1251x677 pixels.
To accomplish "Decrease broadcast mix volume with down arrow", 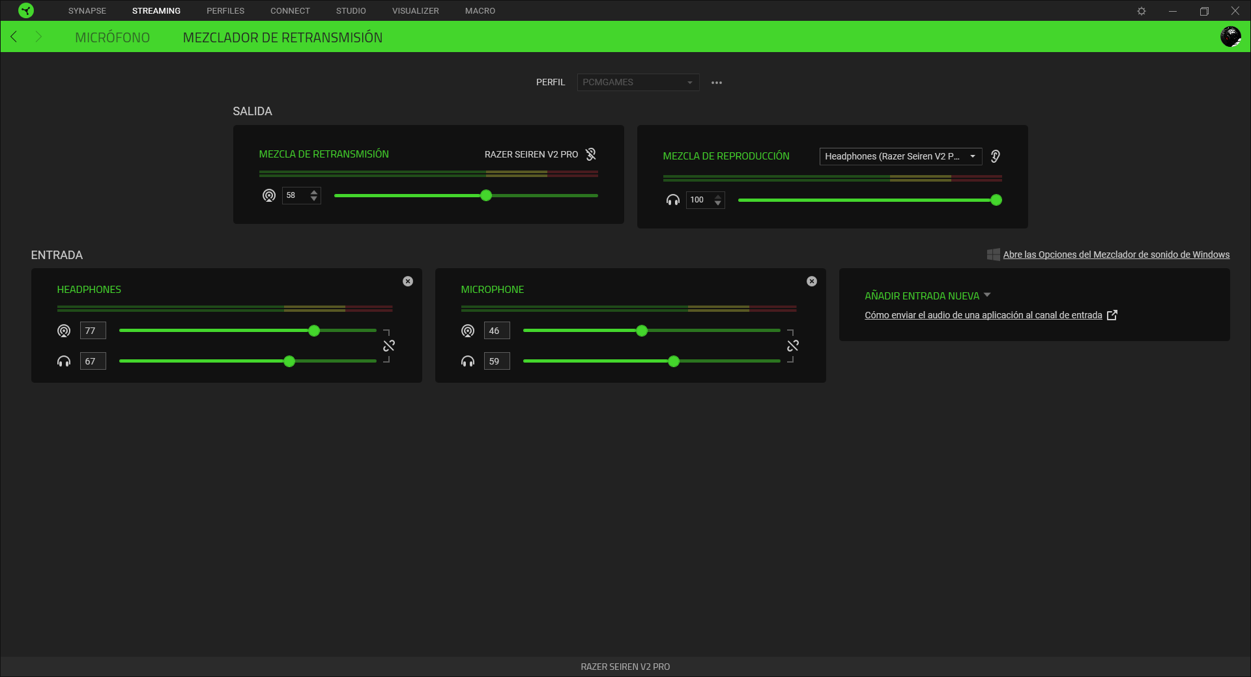I will 314,199.
